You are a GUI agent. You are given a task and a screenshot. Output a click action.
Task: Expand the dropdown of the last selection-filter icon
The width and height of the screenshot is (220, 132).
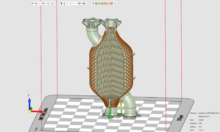coord(54,3)
